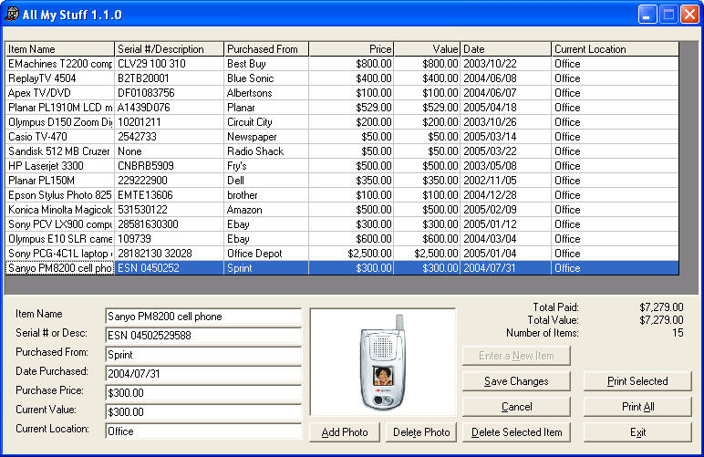The height and width of the screenshot is (457, 704).
Task: Click the Best Buy cell
Action: pos(266,64)
